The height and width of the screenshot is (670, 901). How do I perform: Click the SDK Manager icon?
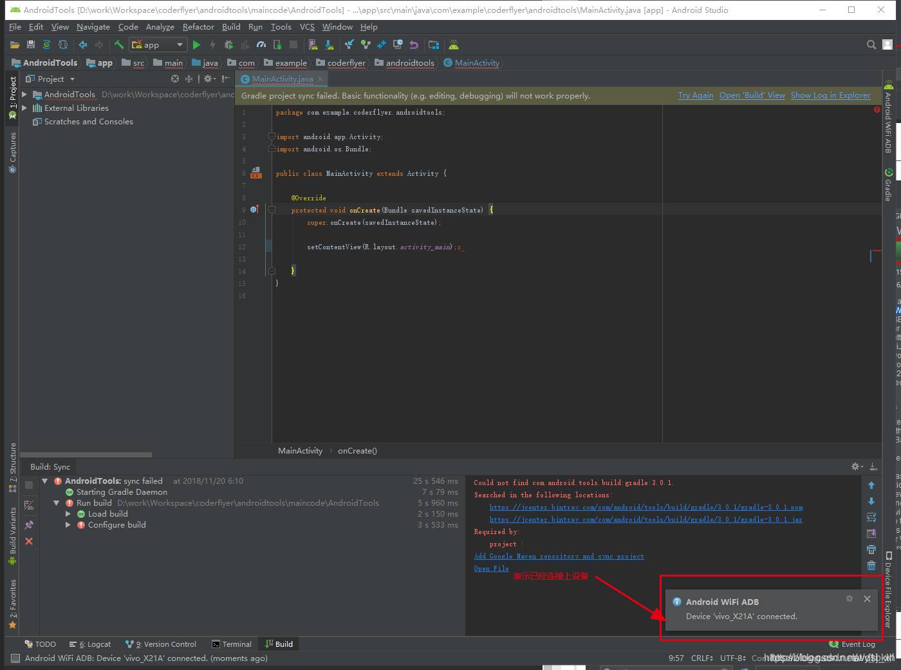(329, 44)
